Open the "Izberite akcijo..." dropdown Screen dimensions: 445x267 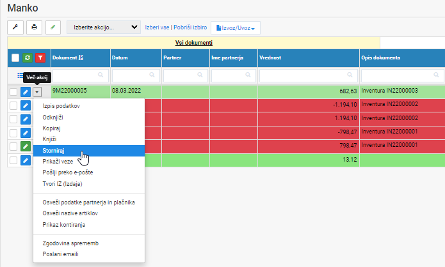pos(104,27)
